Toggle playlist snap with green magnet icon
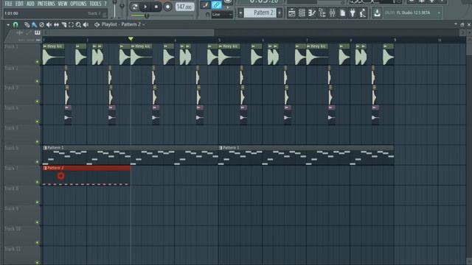The image size is (472, 265). (x=15, y=24)
